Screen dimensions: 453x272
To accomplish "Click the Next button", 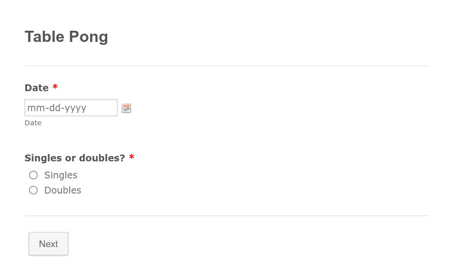I will tap(49, 244).
